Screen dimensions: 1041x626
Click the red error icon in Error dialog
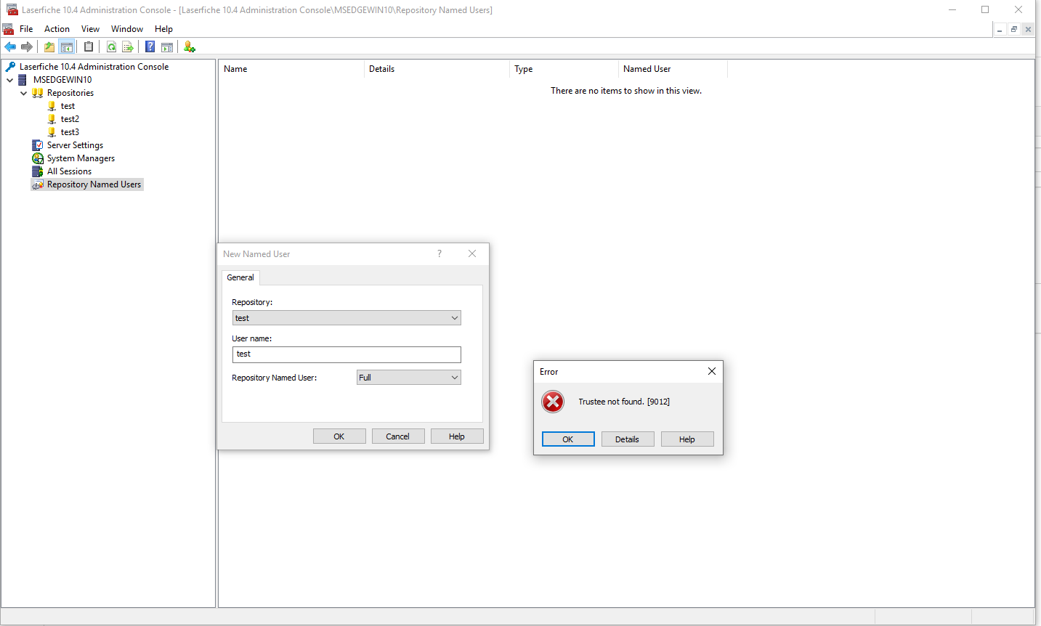click(x=553, y=402)
